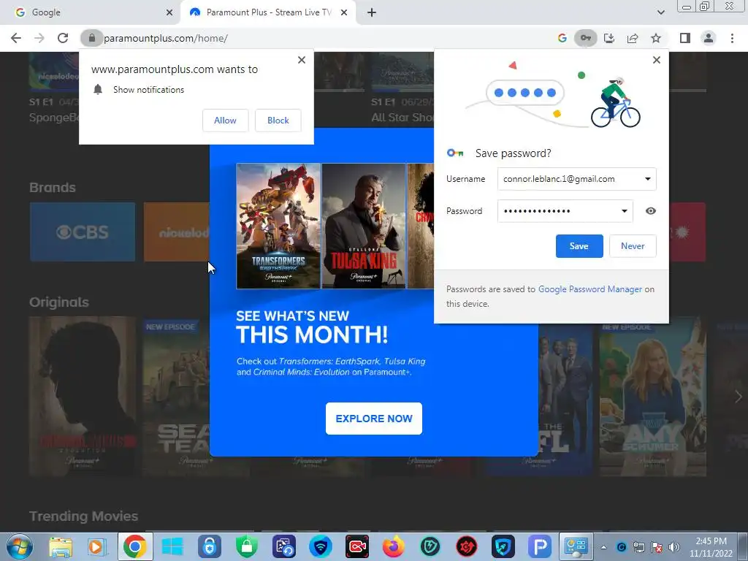Click the browser back arrow

[16, 38]
